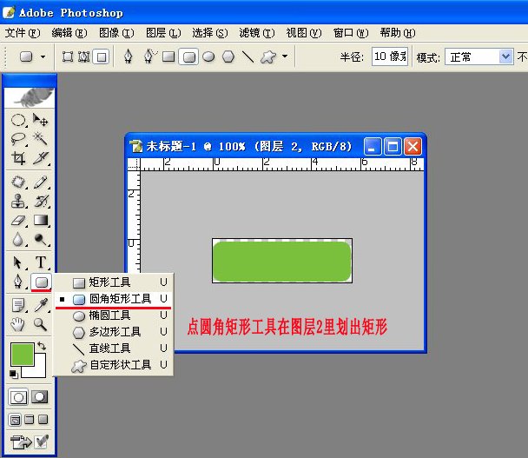This screenshot has height=458, width=528.
Task: Click the Rounded Rectangle shape tool in toolbox
Action: tap(41, 282)
